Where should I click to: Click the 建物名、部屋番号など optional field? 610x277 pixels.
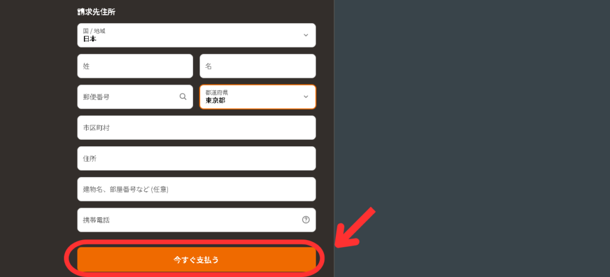point(197,189)
